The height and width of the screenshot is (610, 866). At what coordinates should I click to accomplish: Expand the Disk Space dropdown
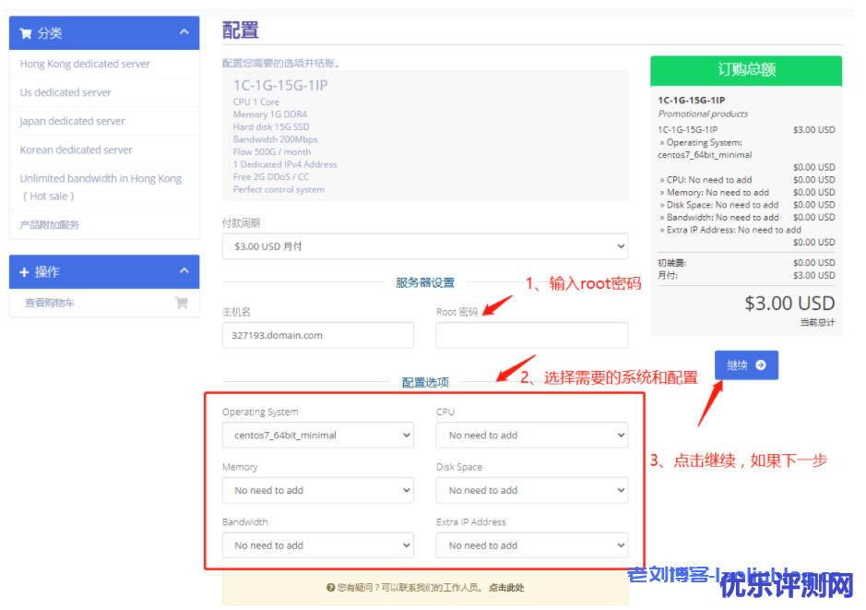click(531, 490)
